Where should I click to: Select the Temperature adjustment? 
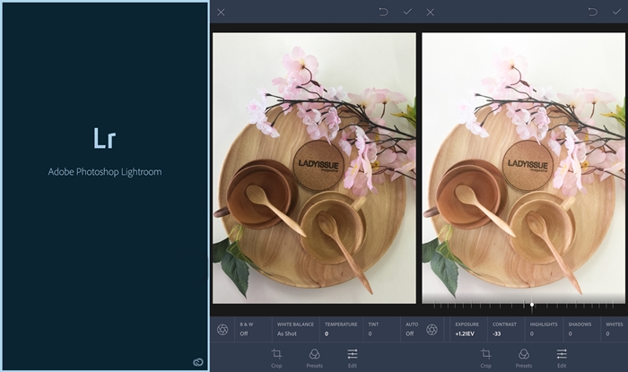tap(340, 329)
